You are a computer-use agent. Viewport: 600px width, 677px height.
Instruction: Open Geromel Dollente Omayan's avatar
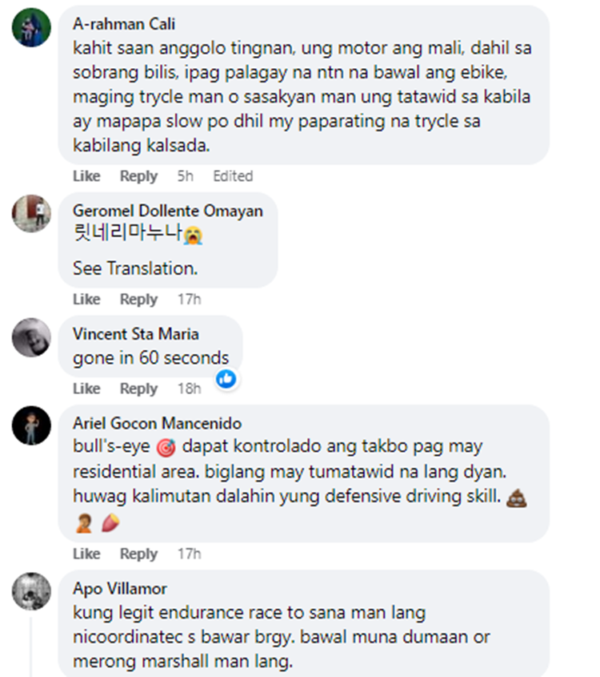(31, 214)
